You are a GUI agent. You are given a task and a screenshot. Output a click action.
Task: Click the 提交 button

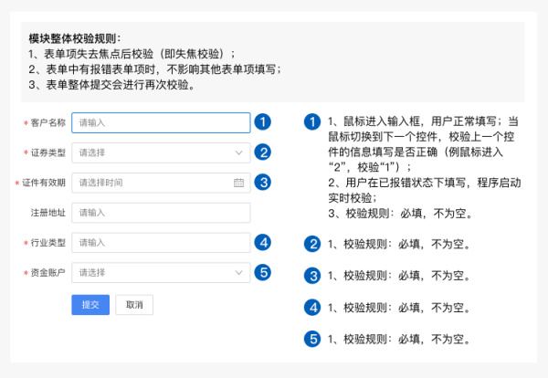(x=90, y=305)
